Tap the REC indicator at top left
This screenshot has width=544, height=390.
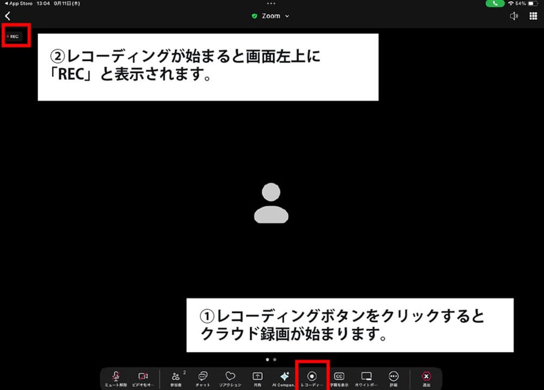tap(15, 36)
